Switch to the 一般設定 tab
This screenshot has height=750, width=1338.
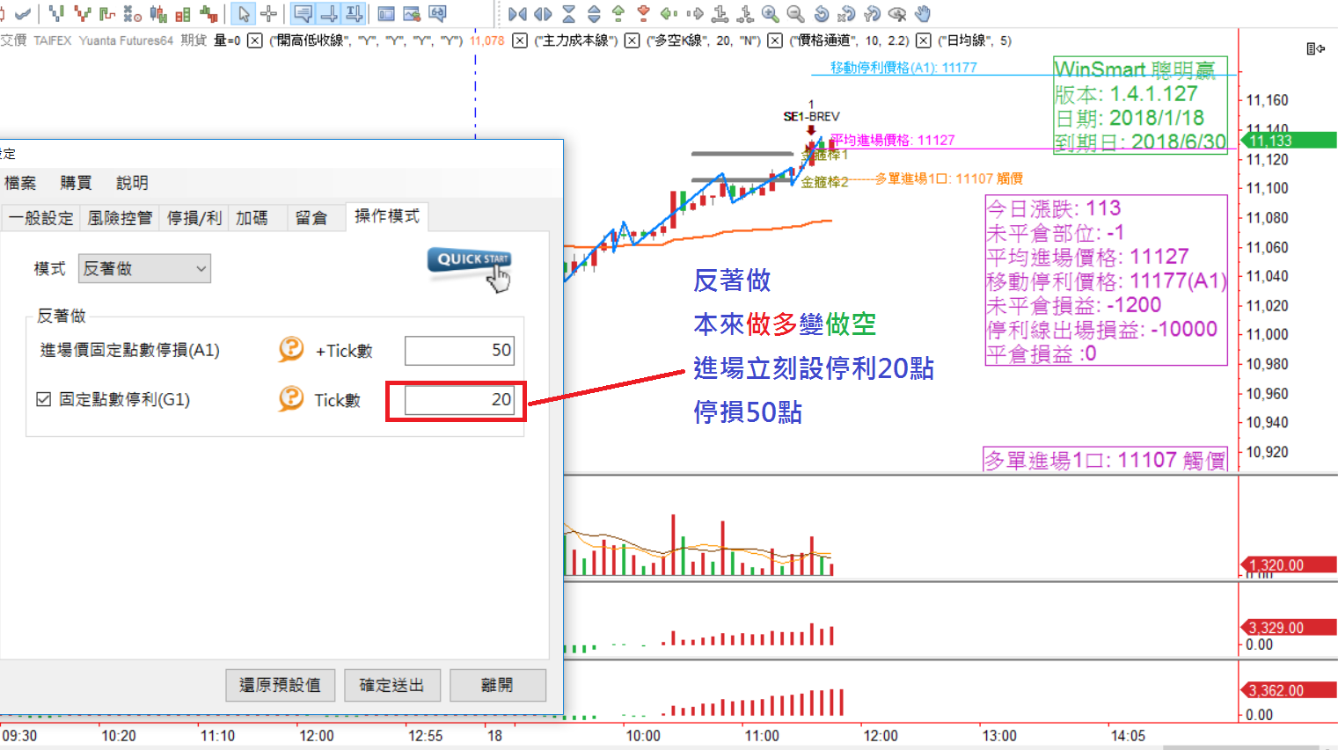click(x=41, y=218)
